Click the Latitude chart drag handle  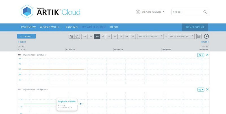pyautogui.click(x=19, y=55)
